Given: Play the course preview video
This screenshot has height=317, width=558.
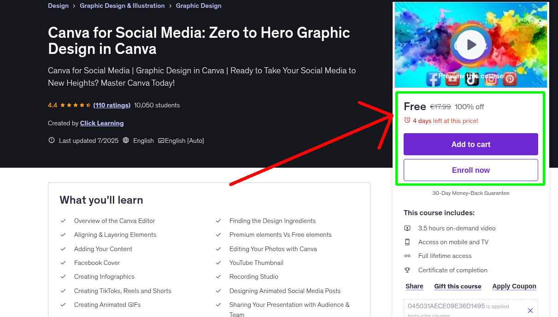Looking at the screenshot, I should 470,44.
